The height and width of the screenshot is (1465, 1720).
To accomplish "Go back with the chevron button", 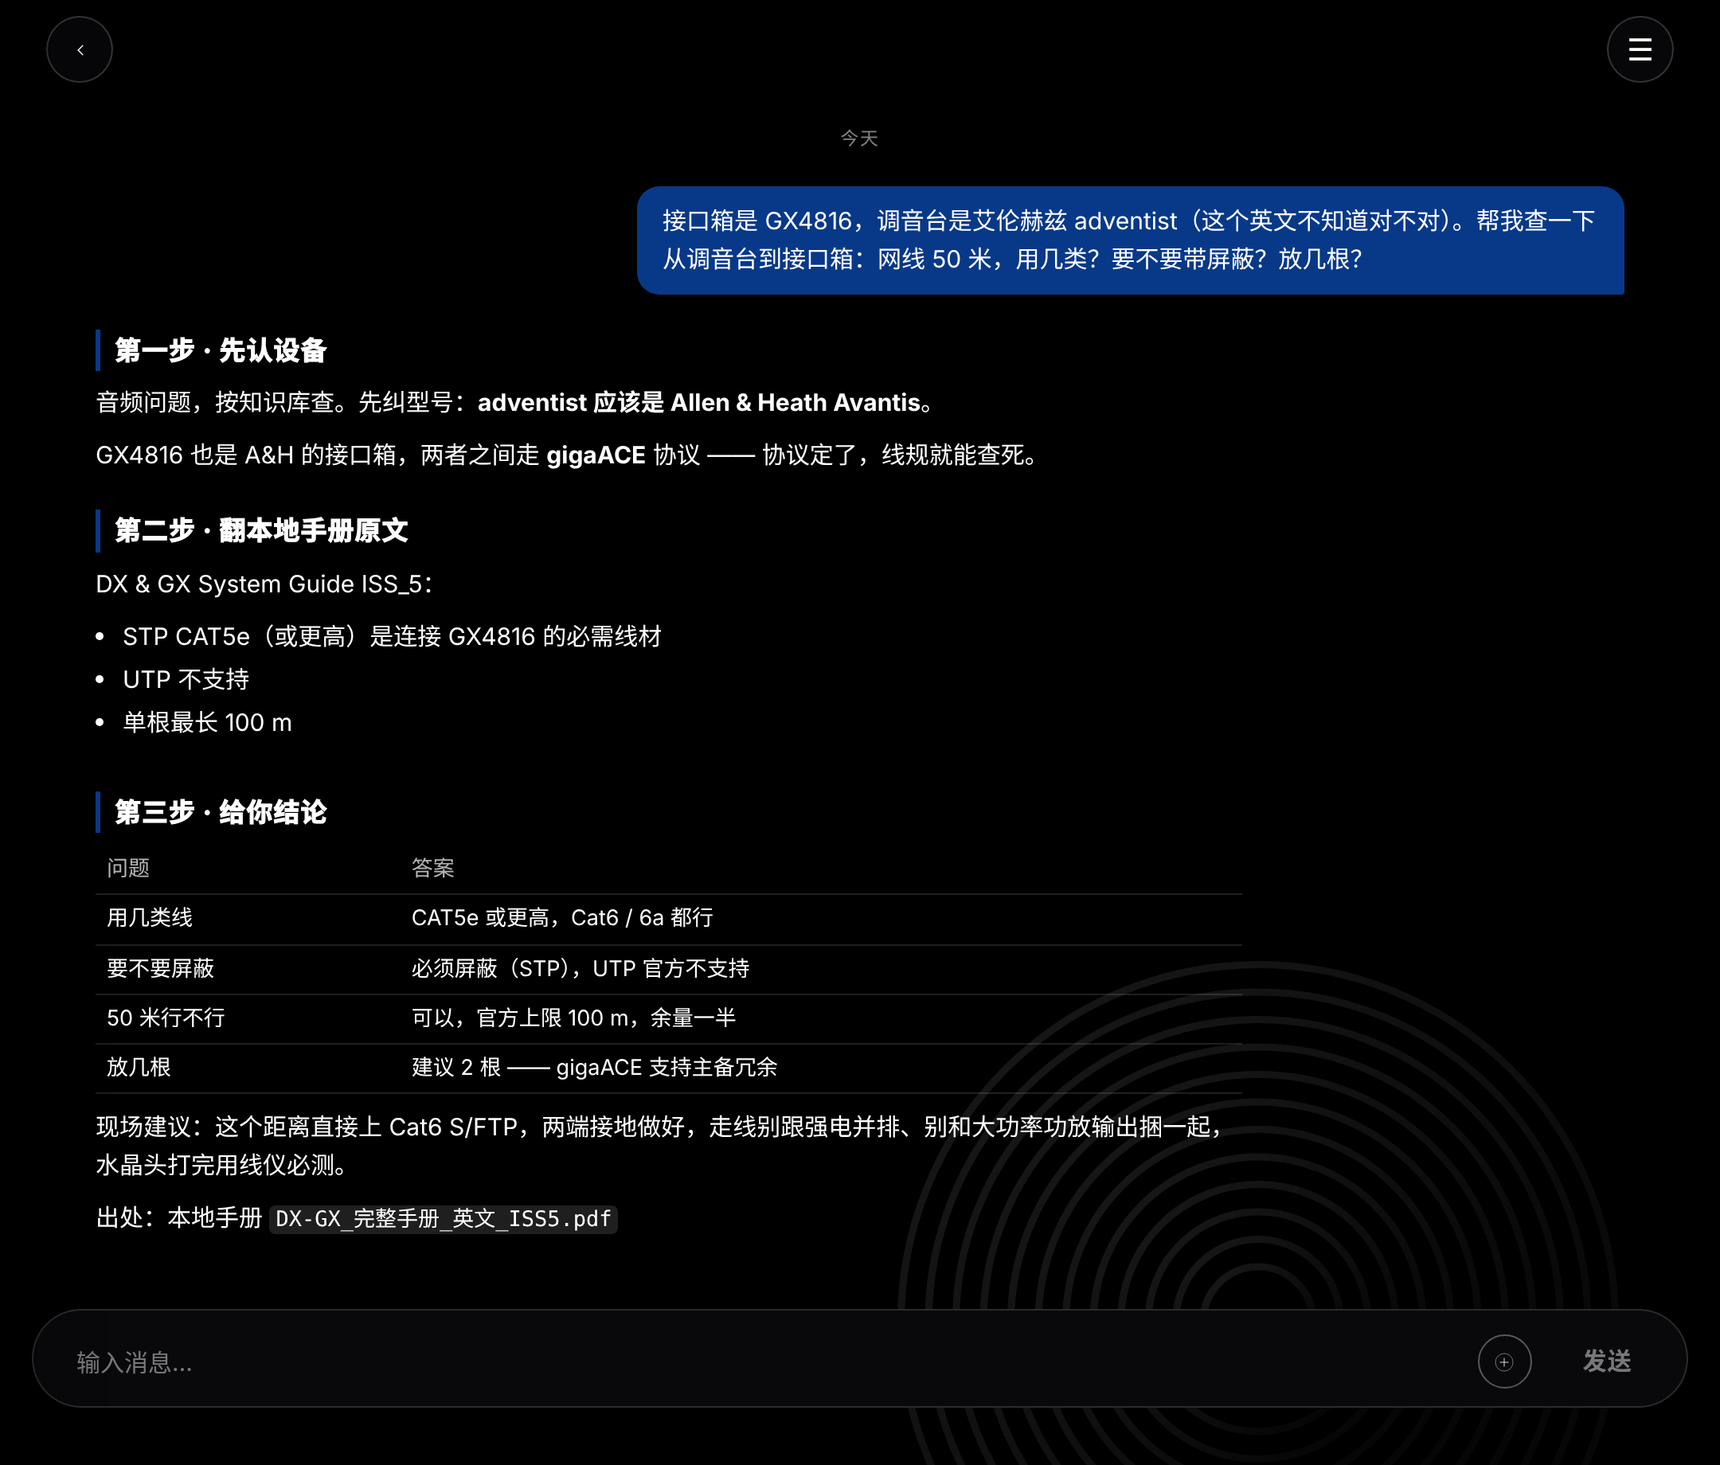I will pos(80,50).
